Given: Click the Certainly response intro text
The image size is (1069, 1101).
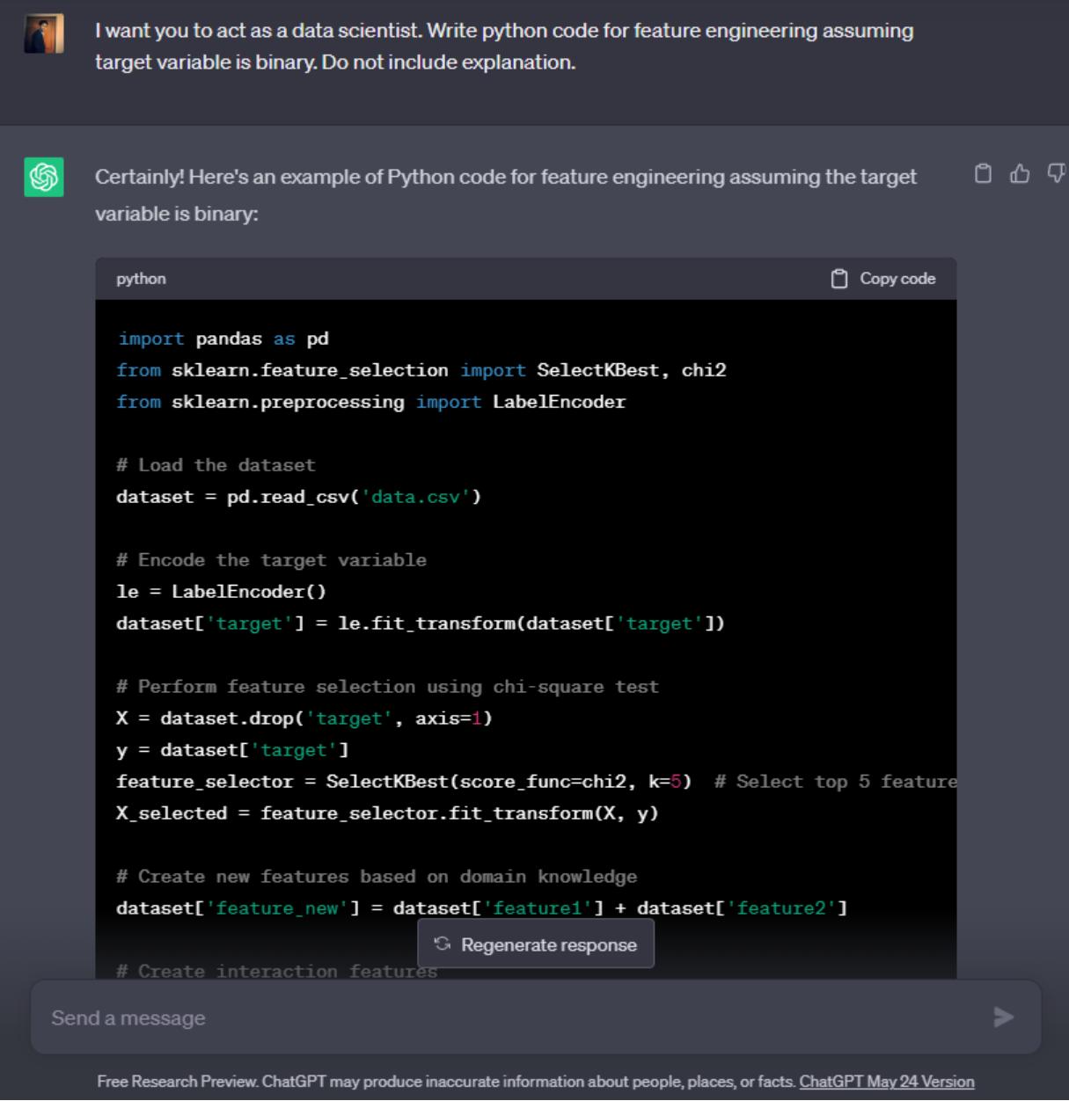Looking at the screenshot, I should tap(505, 194).
